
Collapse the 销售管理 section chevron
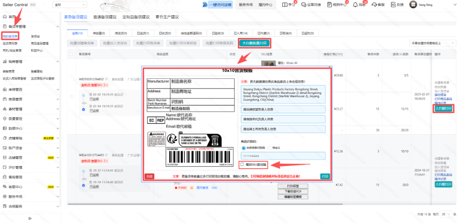click(58, 61)
